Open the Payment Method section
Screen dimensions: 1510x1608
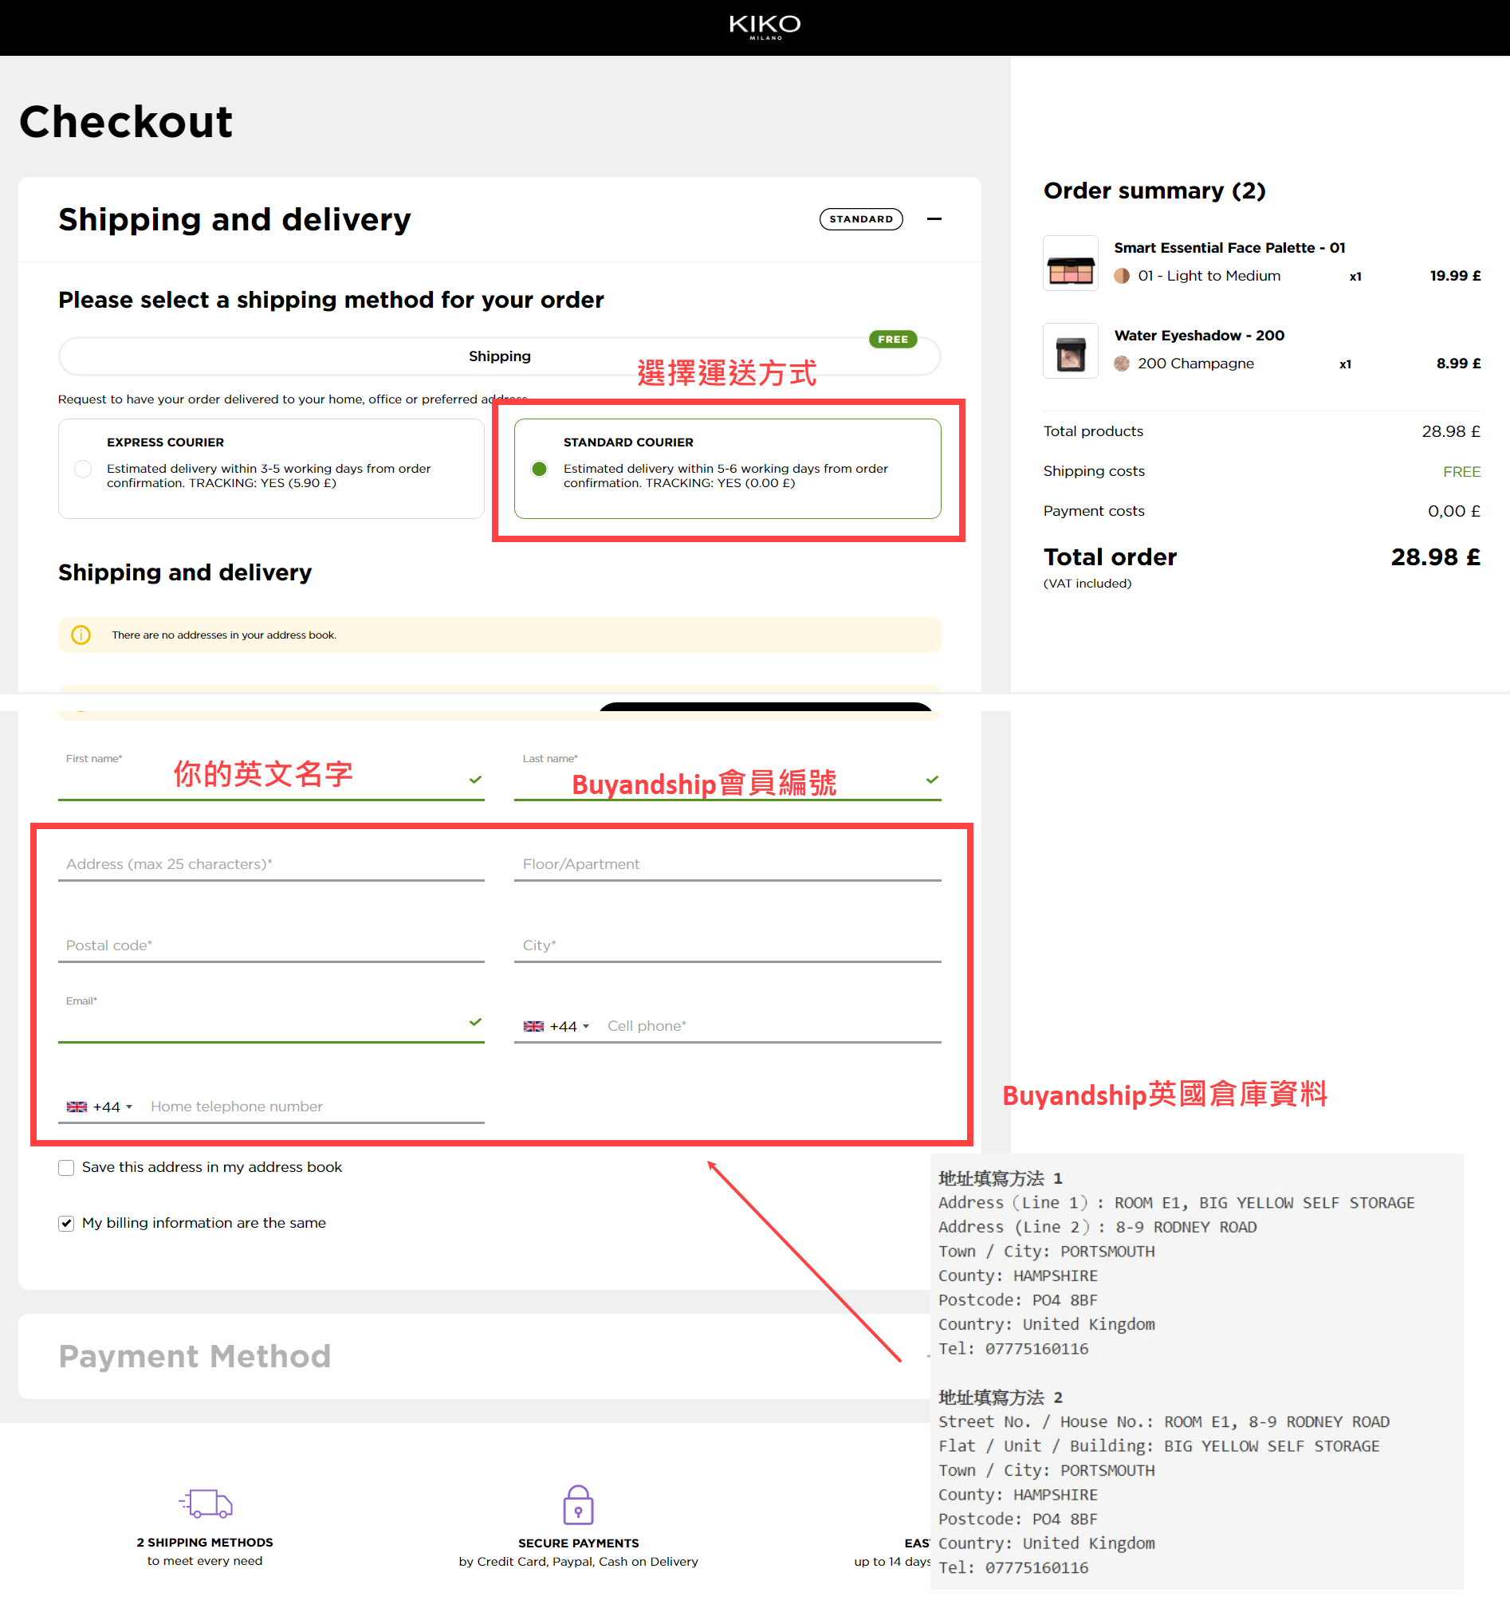(x=194, y=1355)
